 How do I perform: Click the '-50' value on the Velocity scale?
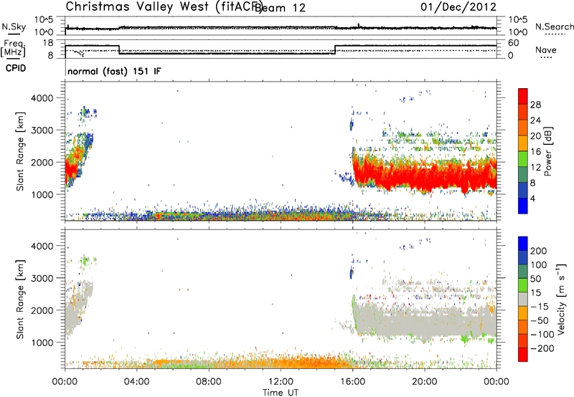click(x=540, y=320)
